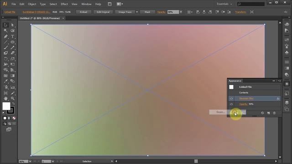Click the Image Trace button
Viewport: 292px width, 164px height.
pos(125,12)
